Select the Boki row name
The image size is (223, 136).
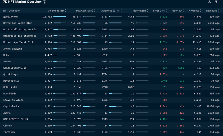(6, 55)
